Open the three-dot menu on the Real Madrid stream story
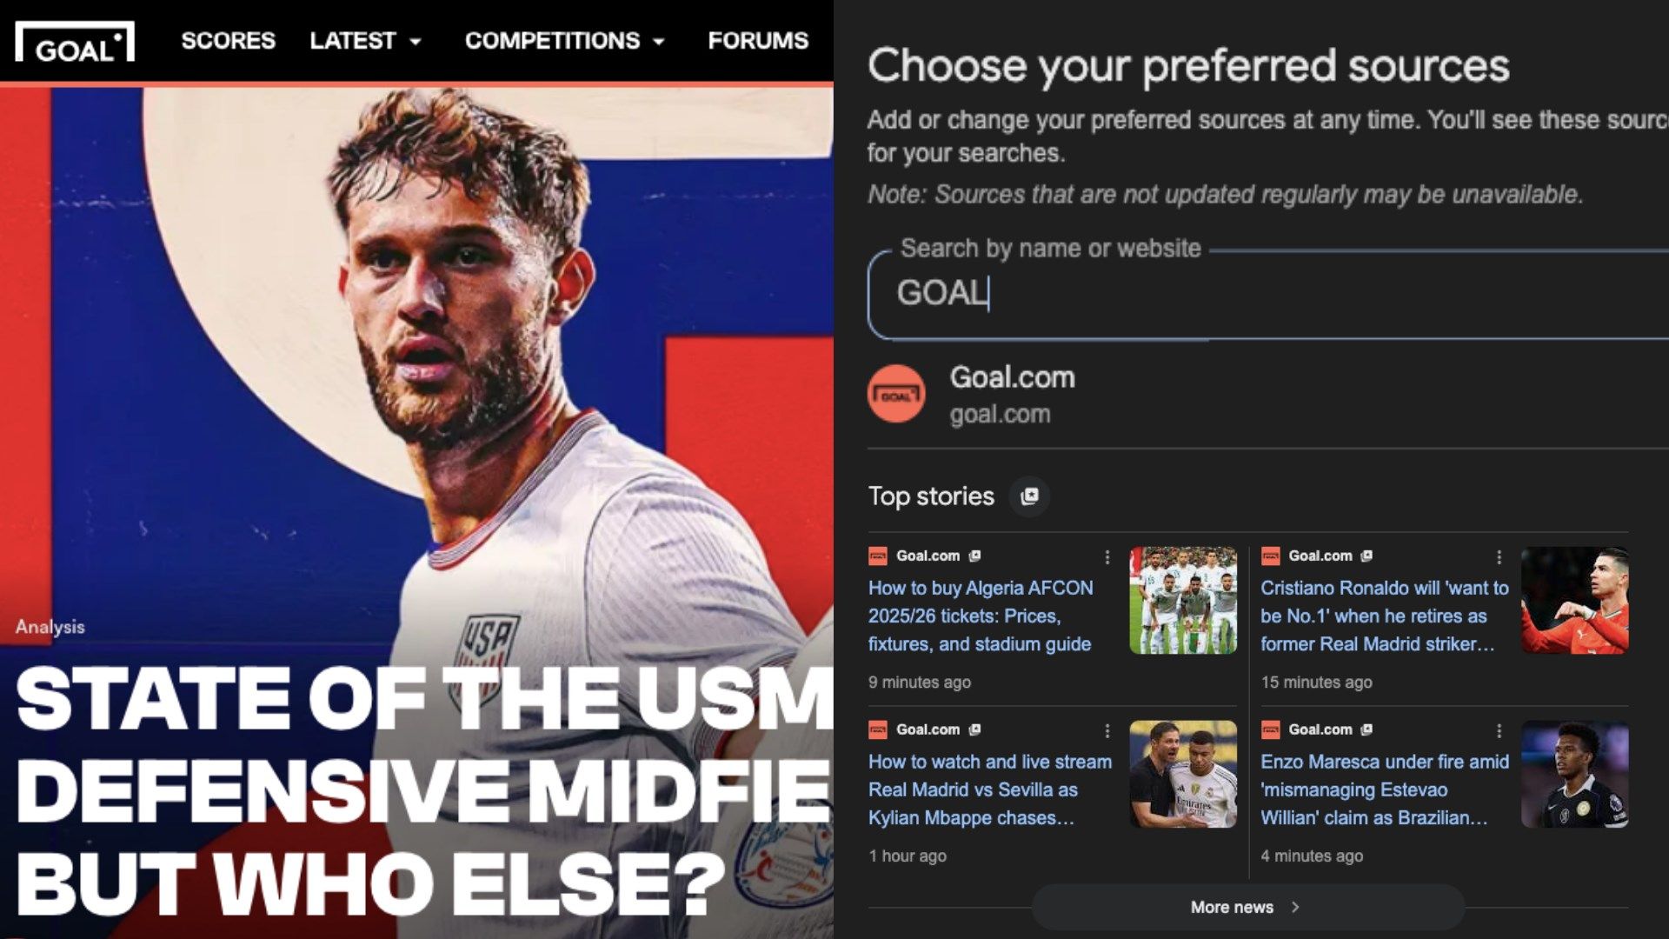This screenshot has width=1669, height=939. tap(1107, 729)
